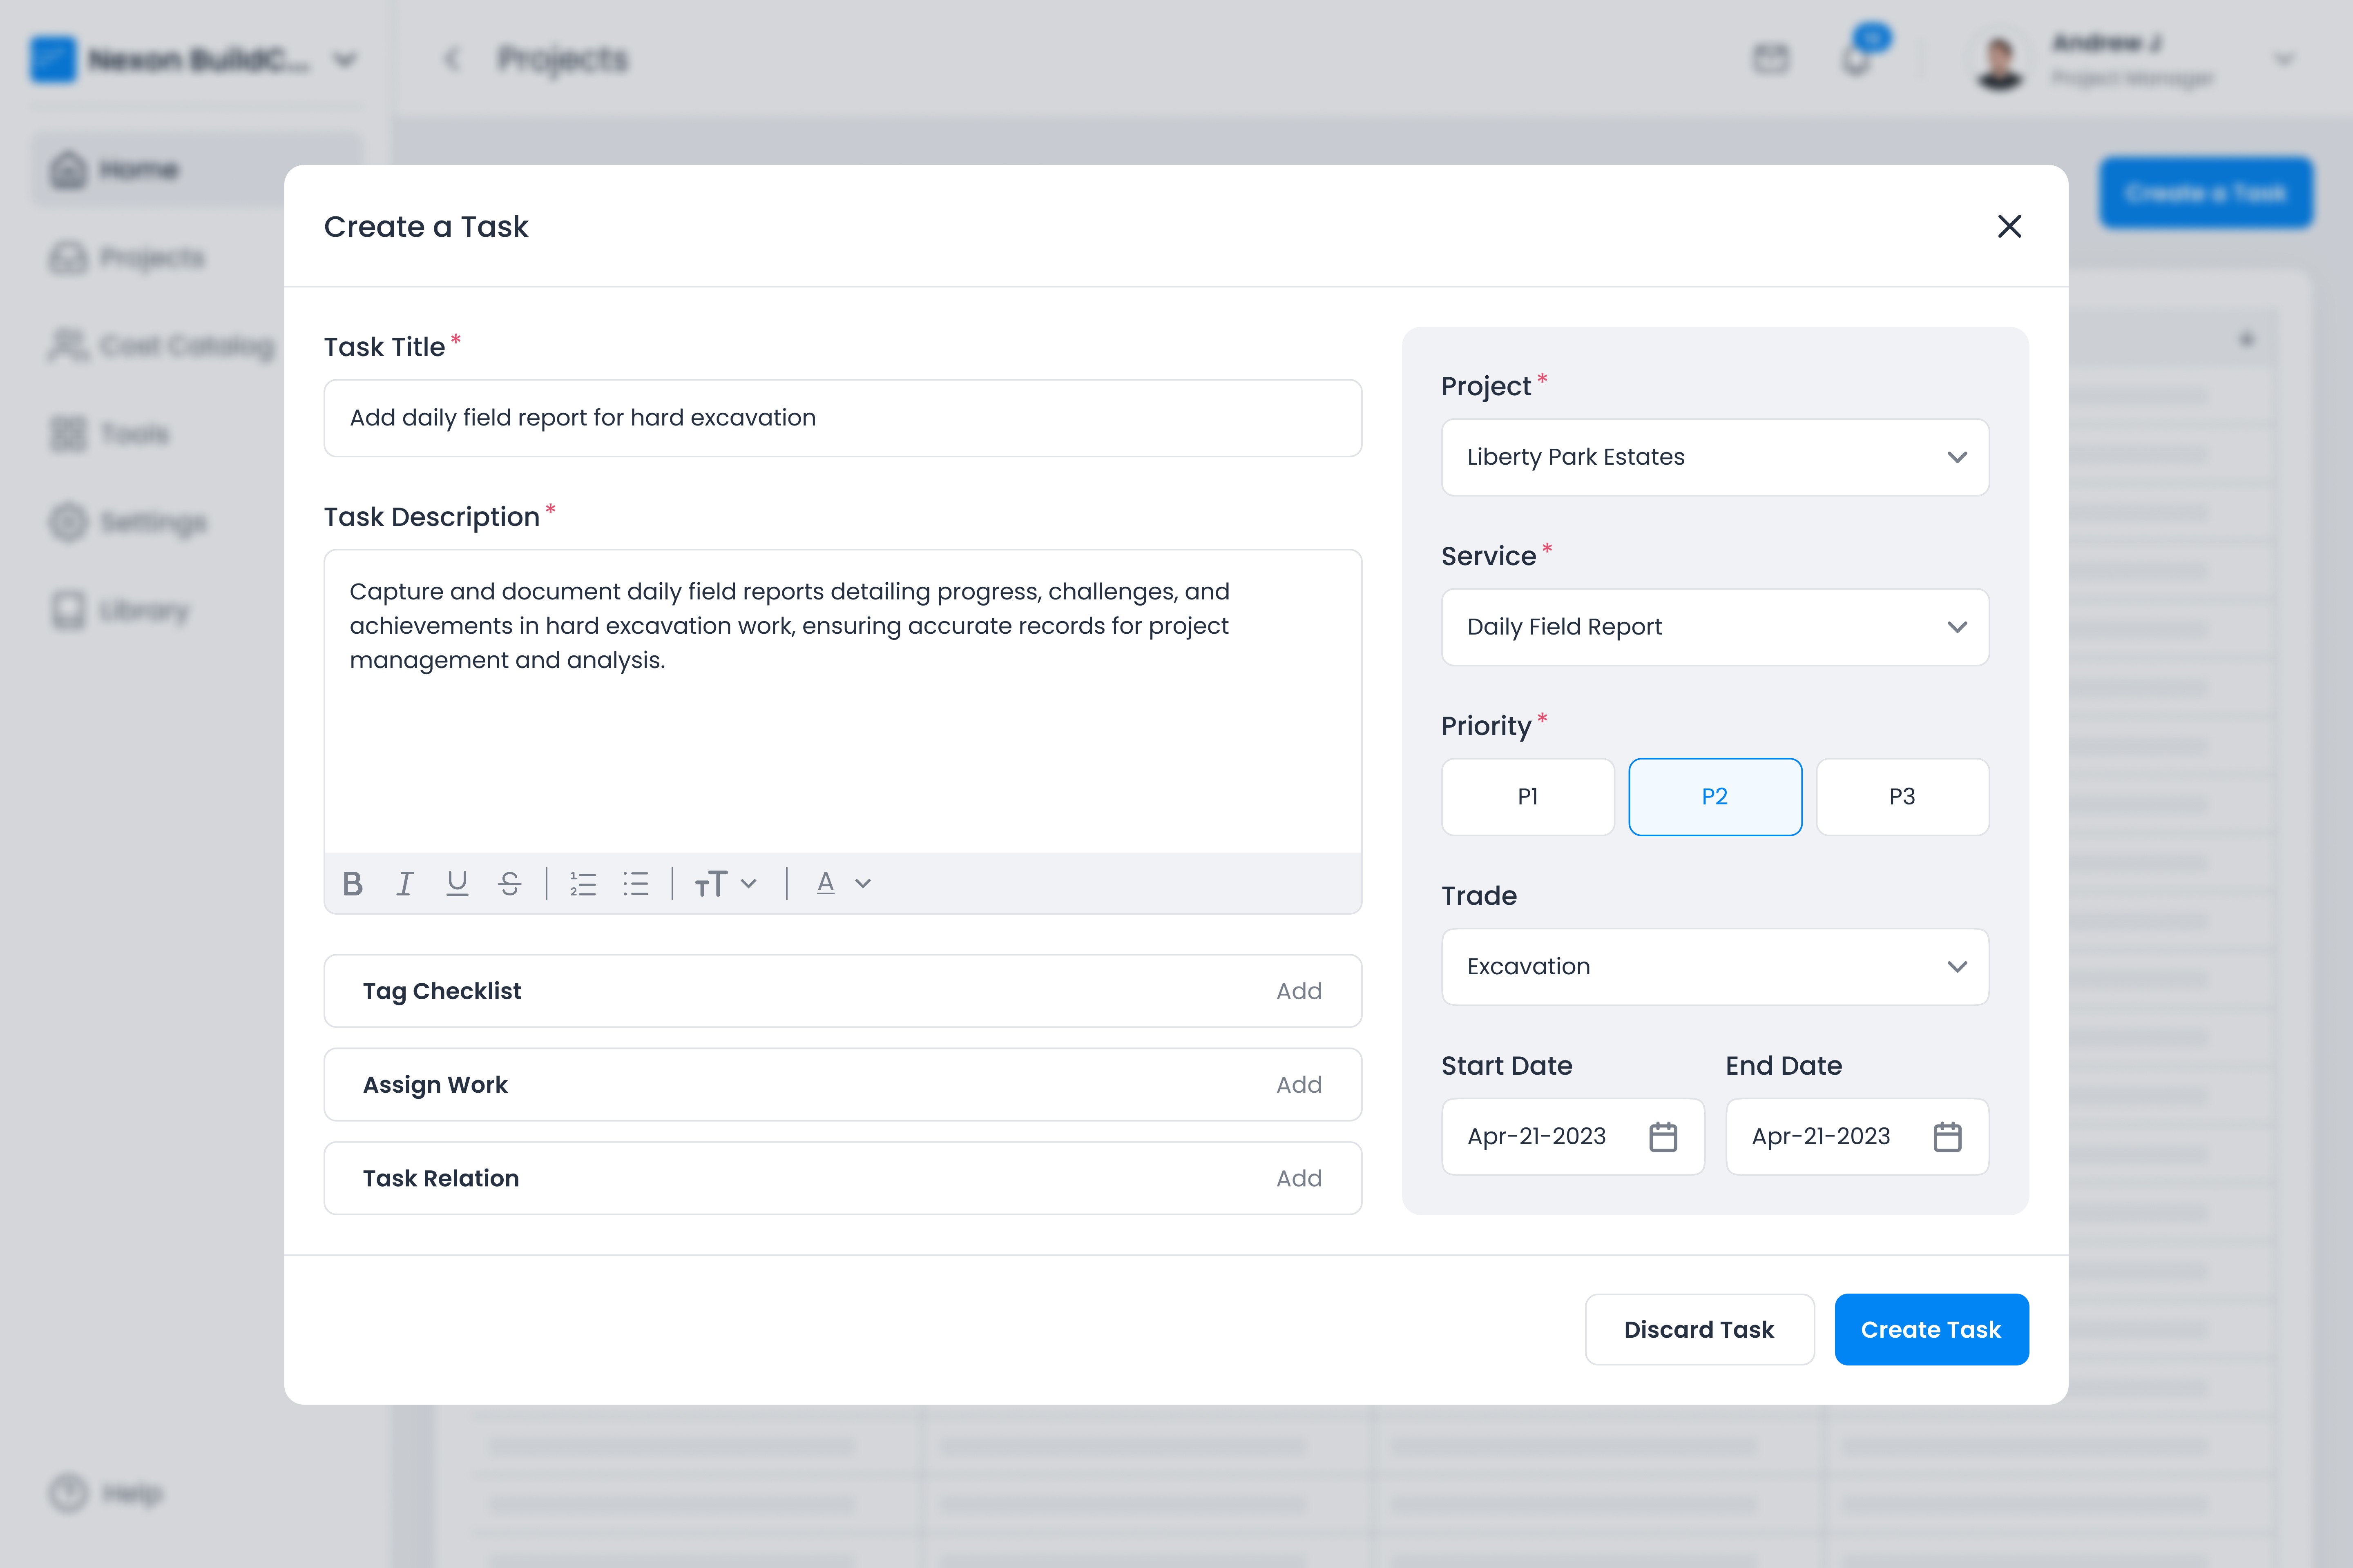Insert a bulleted list in description
Image resolution: width=2353 pixels, height=1568 pixels.
(636, 884)
